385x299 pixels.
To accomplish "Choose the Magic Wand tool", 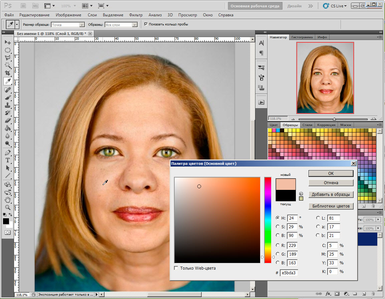I will click(8, 65).
